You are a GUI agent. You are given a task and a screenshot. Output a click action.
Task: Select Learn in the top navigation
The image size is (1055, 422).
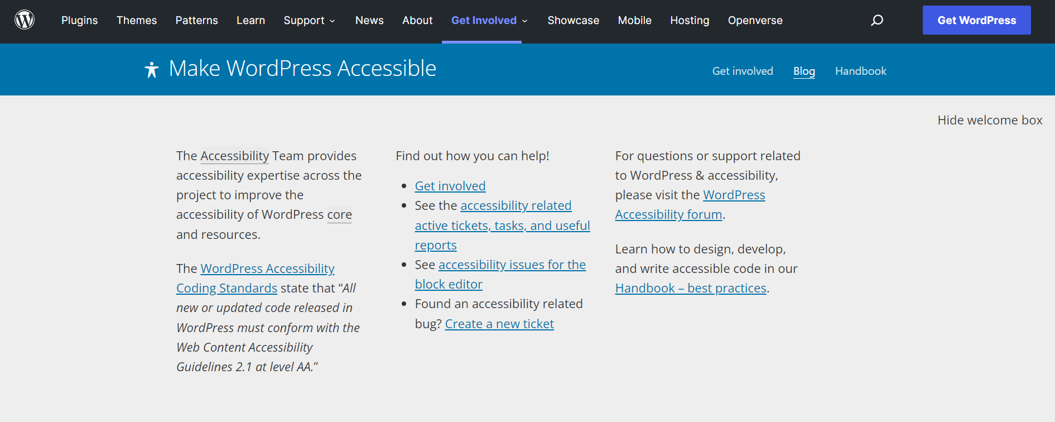pyautogui.click(x=251, y=20)
